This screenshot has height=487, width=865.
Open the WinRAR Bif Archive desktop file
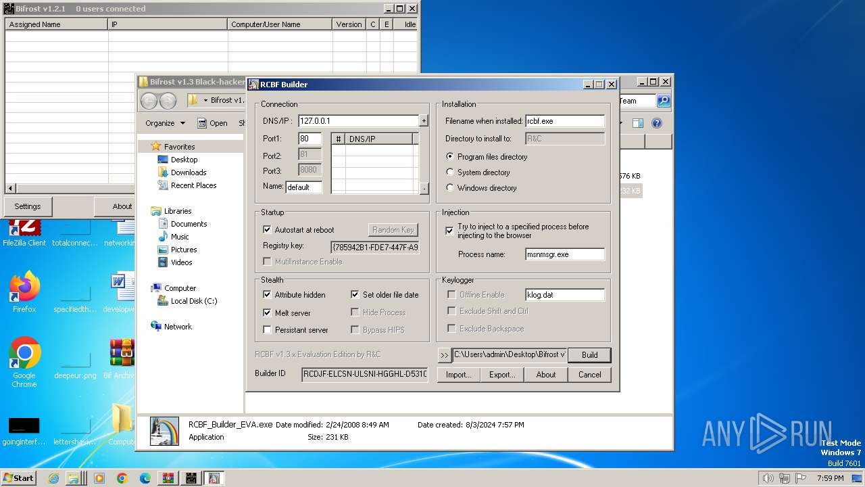click(x=122, y=358)
